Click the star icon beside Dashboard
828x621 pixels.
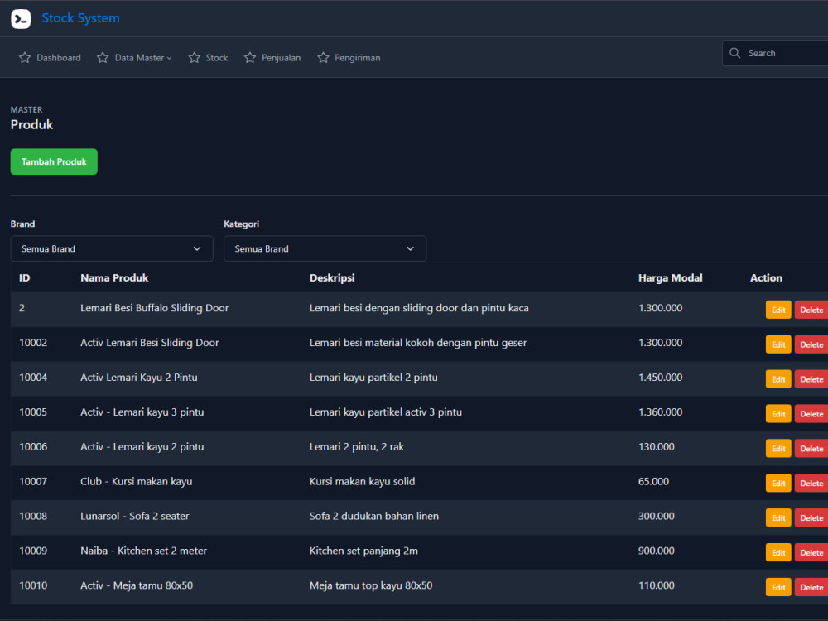(25, 58)
